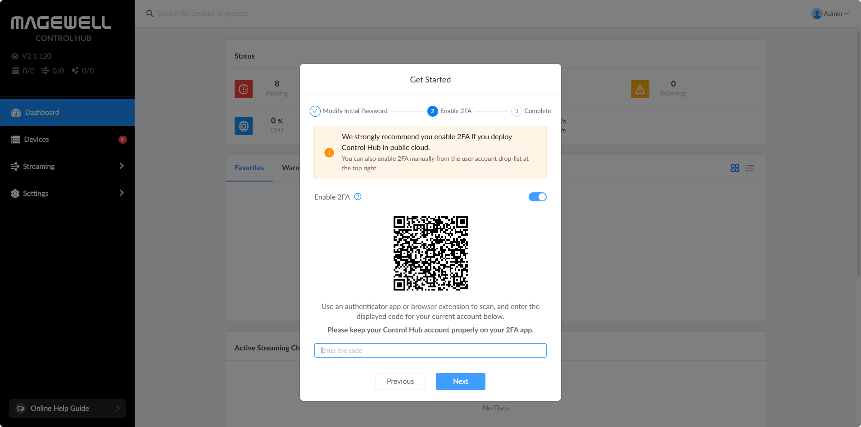This screenshot has height=427, width=861.
Task: Go to the Modify Initial Password step
Action: pyautogui.click(x=349, y=111)
